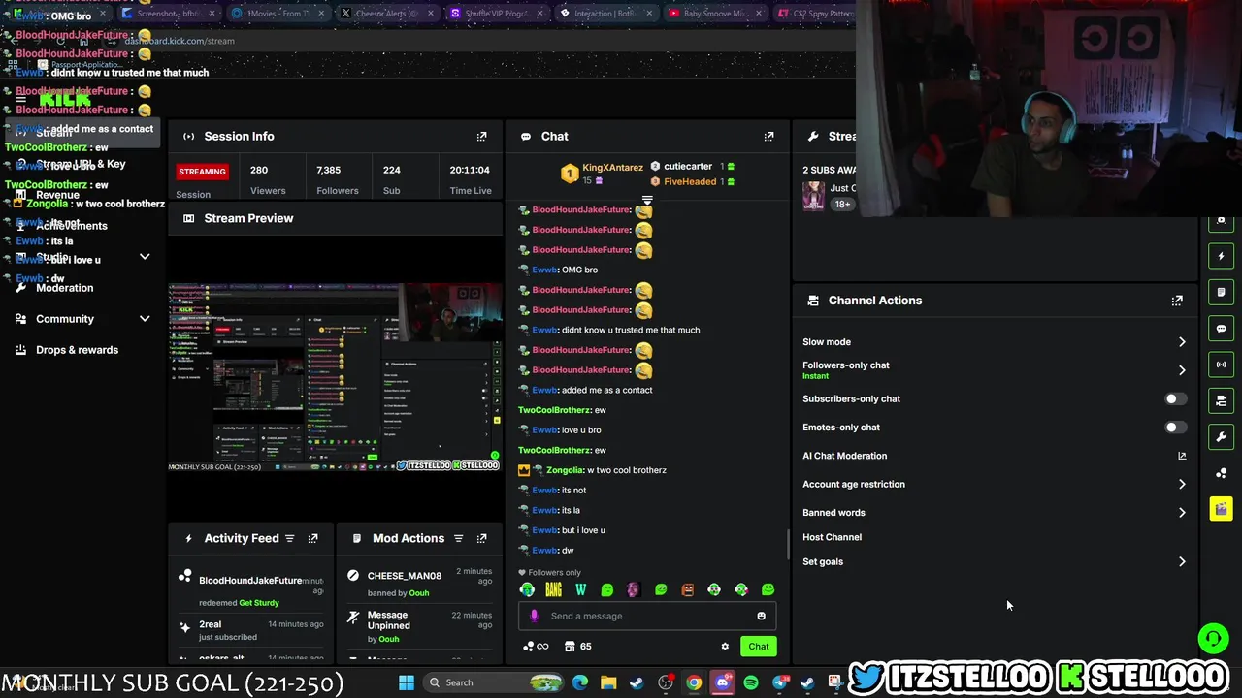Open OBS Studio from the taskbar
1242x698 pixels.
click(666, 682)
